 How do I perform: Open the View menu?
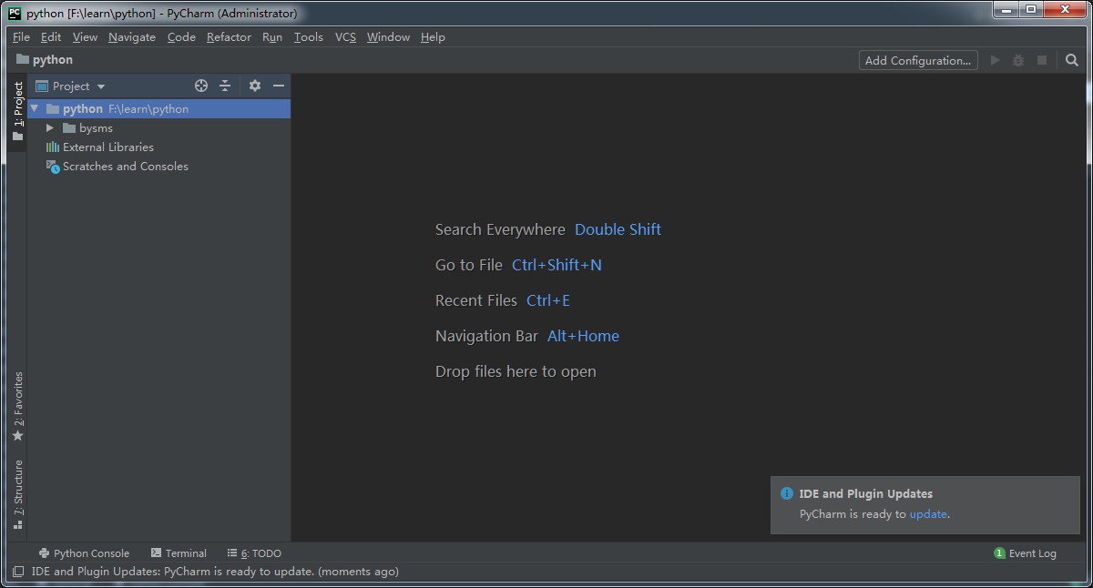[x=85, y=37]
